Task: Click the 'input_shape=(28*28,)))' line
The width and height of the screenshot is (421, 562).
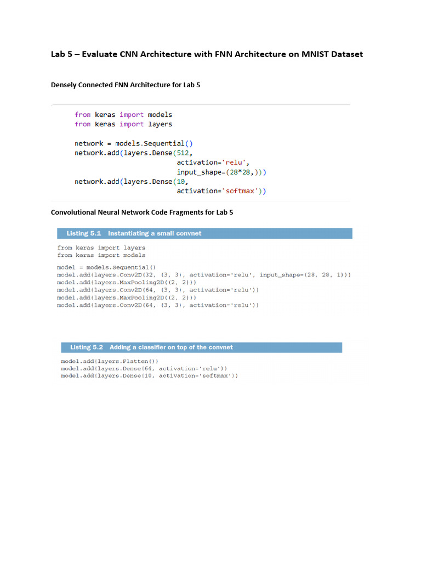Action: coord(221,172)
